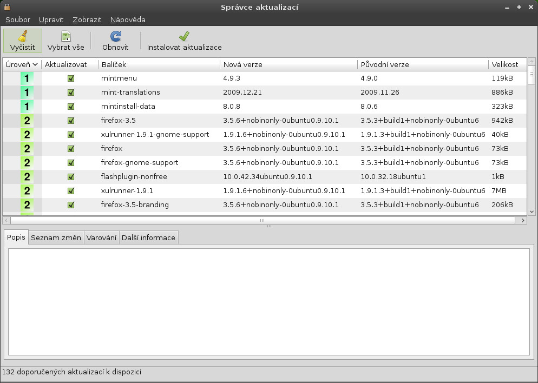Click the Vyčistit broom icon

click(23, 36)
